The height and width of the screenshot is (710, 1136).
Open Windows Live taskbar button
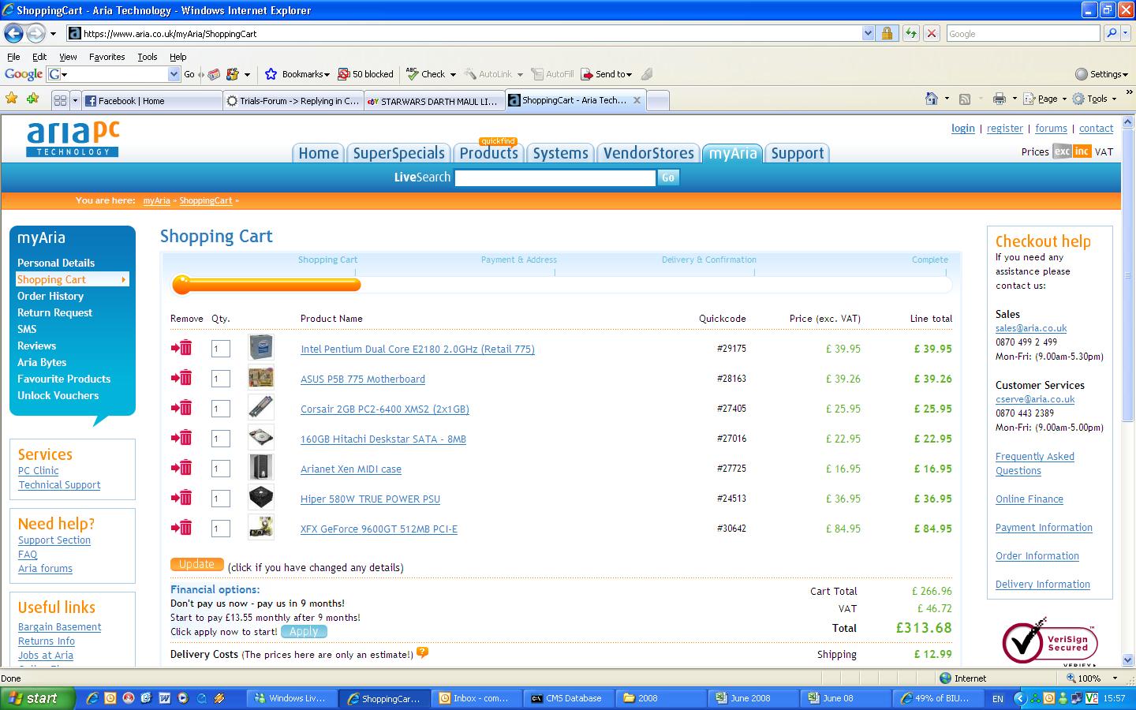[292, 698]
